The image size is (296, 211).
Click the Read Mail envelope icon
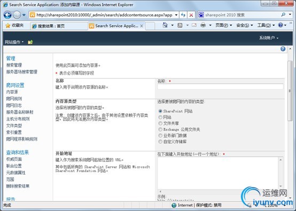194,25
